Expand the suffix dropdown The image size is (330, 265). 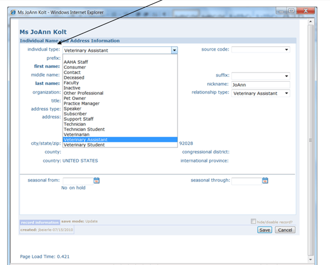pos(286,76)
